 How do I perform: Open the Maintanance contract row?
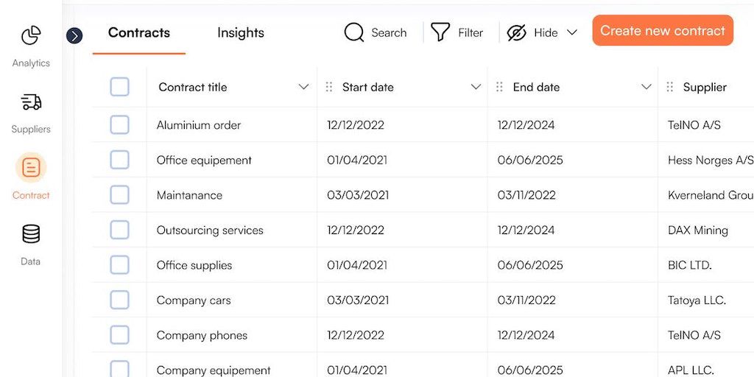[x=189, y=195]
